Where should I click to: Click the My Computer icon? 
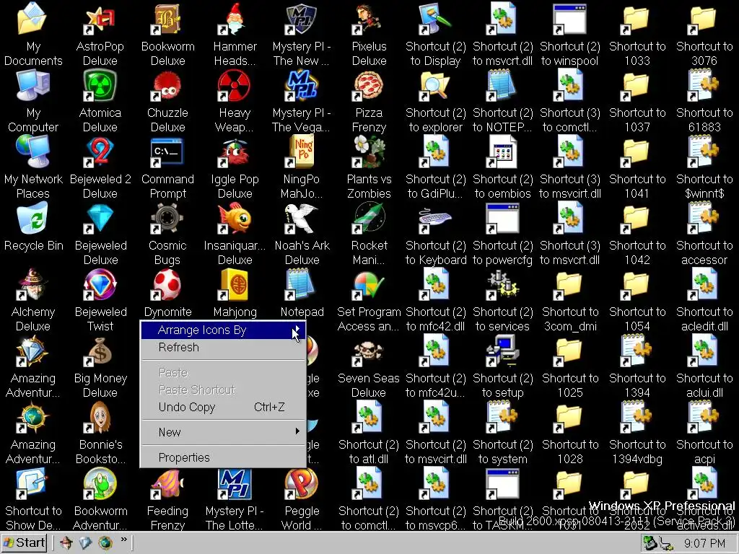coord(33,85)
